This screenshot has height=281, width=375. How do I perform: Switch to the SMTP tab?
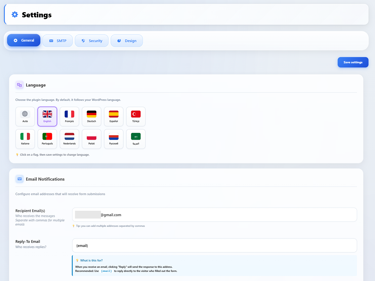coord(57,40)
